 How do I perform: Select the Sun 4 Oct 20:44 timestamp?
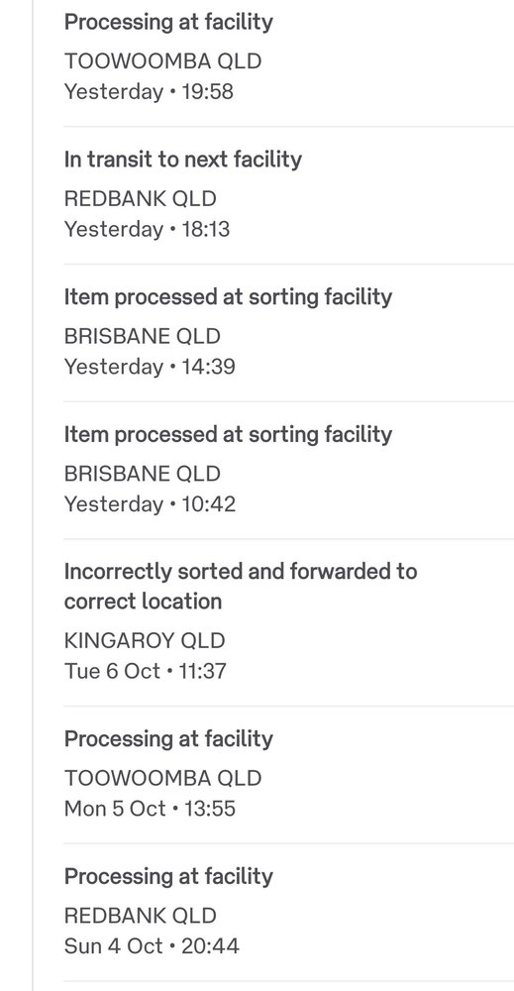point(152,946)
